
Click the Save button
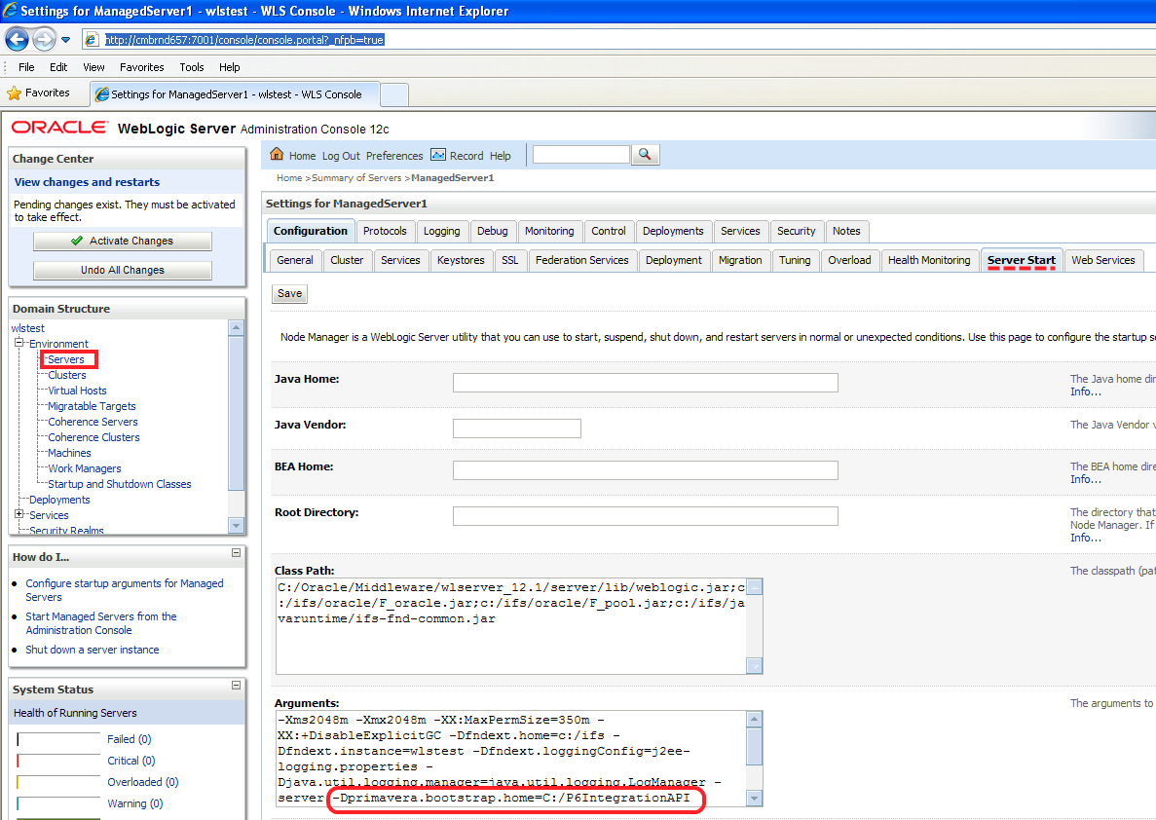click(x=290, y=293)
